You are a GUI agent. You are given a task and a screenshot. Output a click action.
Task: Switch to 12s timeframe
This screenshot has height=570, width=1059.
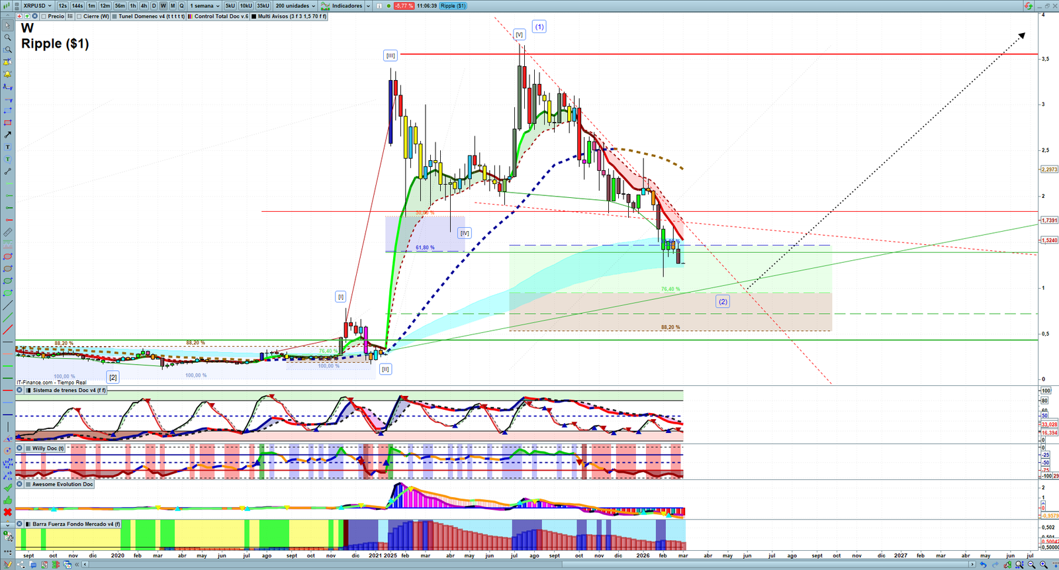[x=62, y=6]
